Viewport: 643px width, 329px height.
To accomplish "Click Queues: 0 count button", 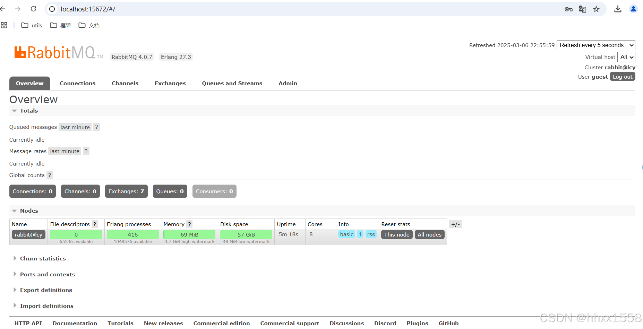I will tap(170, 191).
